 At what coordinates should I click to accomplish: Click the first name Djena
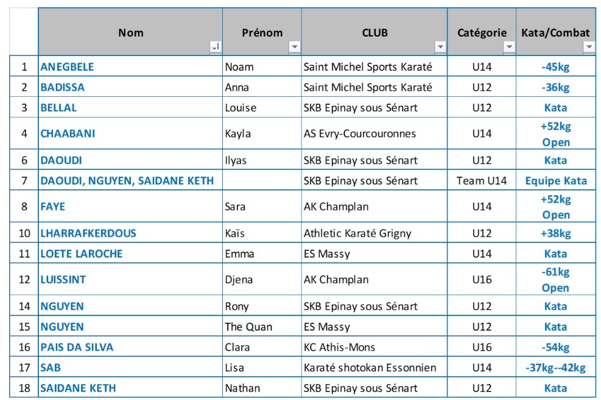pyautogui.click(x=237, y=279)
